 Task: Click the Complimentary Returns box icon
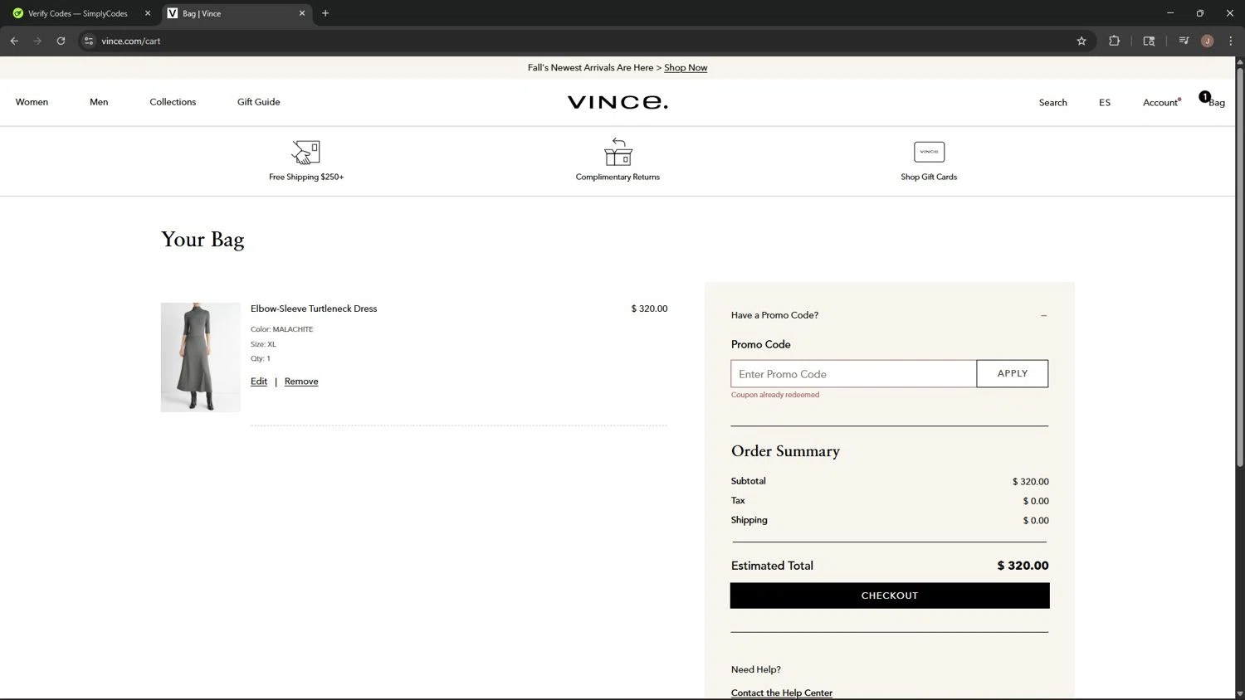[618, 152]
